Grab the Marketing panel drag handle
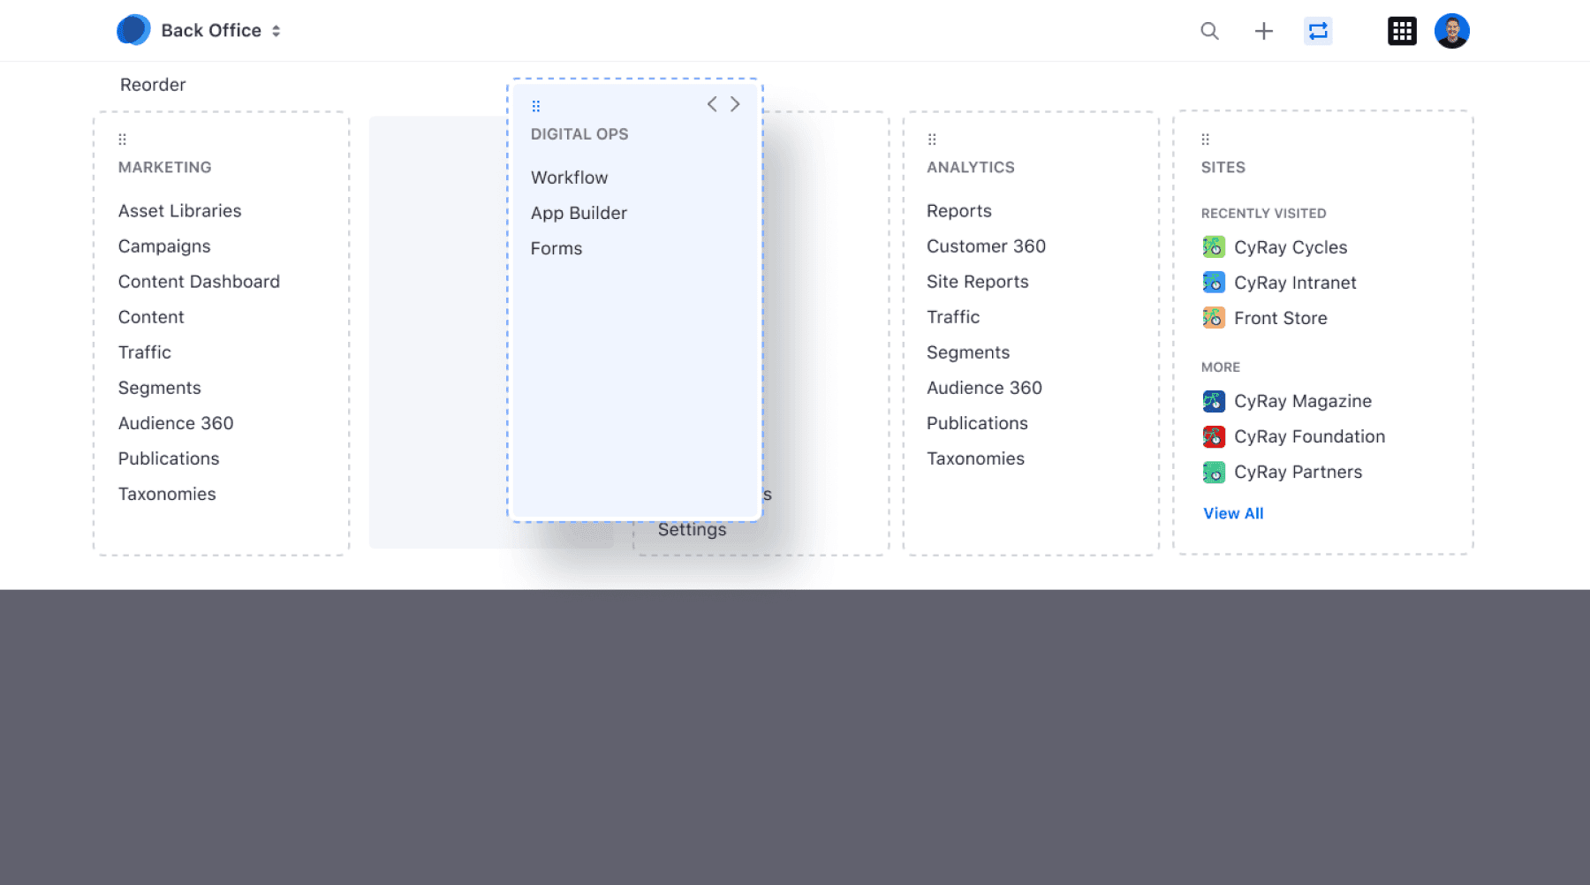Screen dimensions: 1590x885 click(123, 140)
